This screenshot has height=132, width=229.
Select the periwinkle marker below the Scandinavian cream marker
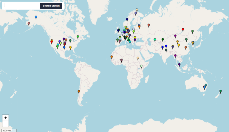136,14
